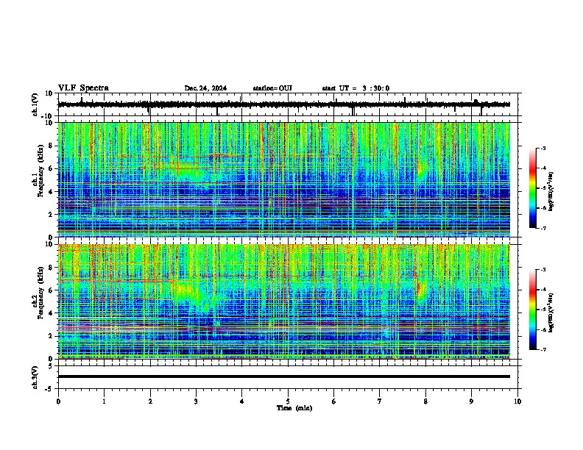Click the ch.1 spectrogram color scale bar
The image size is (583, 450).
533,188
